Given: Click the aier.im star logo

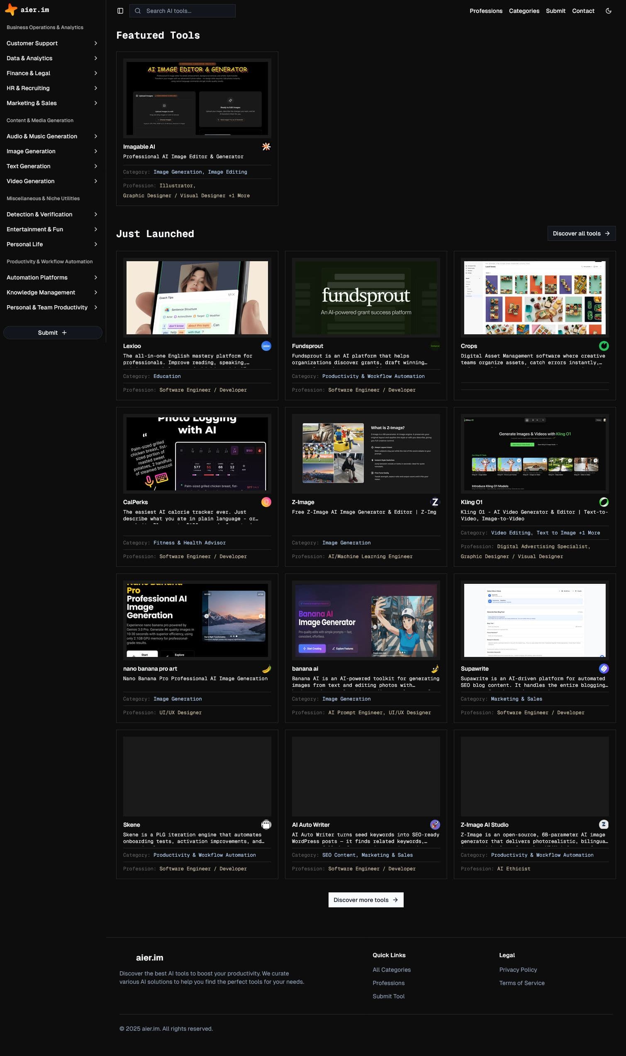Looking at the screenshot, I should click(x=11, y=10).
